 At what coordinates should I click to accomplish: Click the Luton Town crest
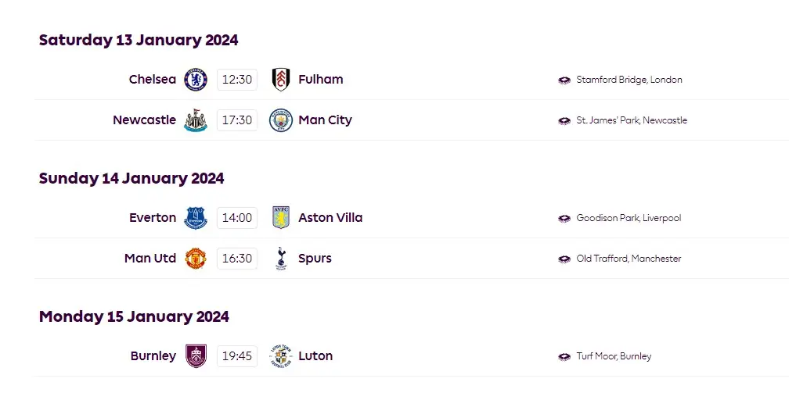coord(281,355)
